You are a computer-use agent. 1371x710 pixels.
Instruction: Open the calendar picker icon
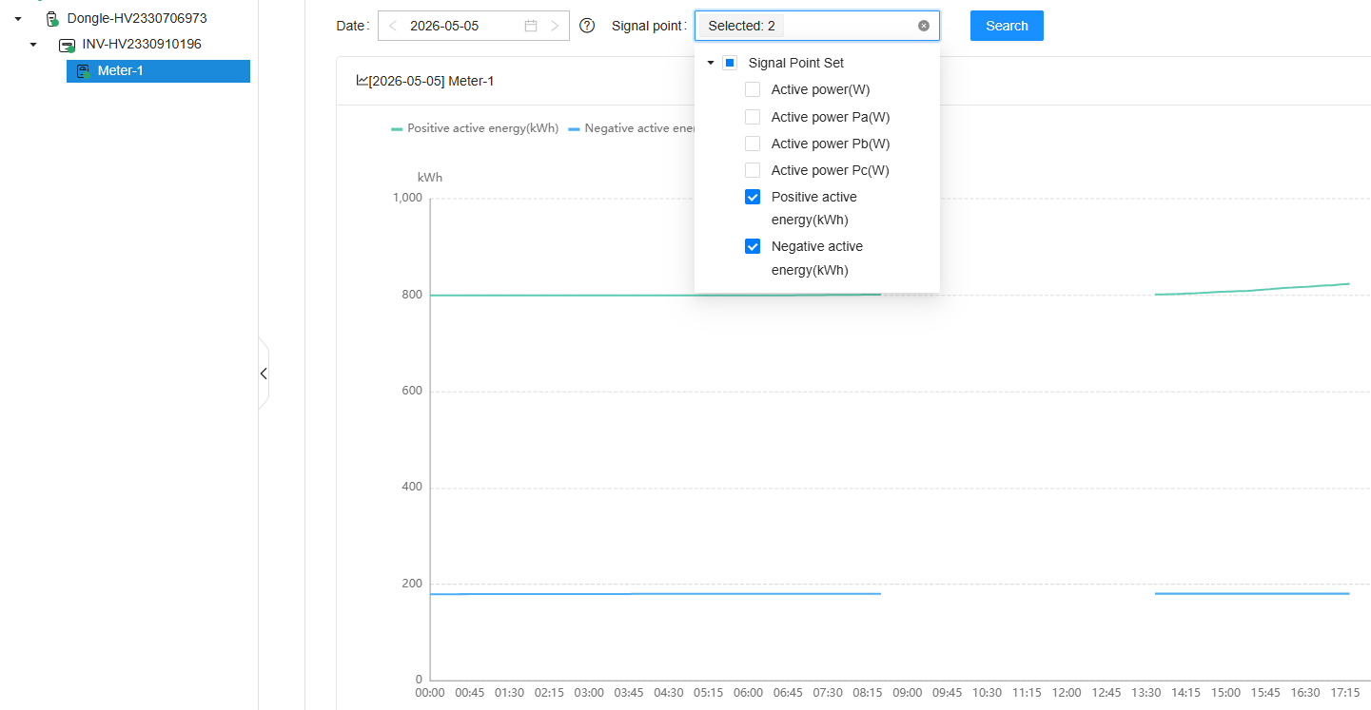pos(531,26)
